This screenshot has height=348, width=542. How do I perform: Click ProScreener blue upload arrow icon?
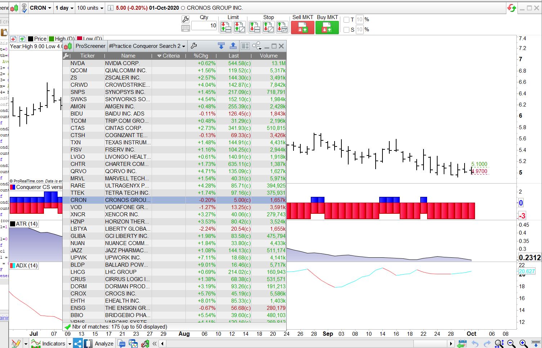[233, 46]
